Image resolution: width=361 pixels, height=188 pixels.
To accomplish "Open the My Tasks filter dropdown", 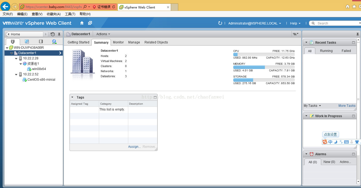I will pyautogui.click(x=312, y=106).
